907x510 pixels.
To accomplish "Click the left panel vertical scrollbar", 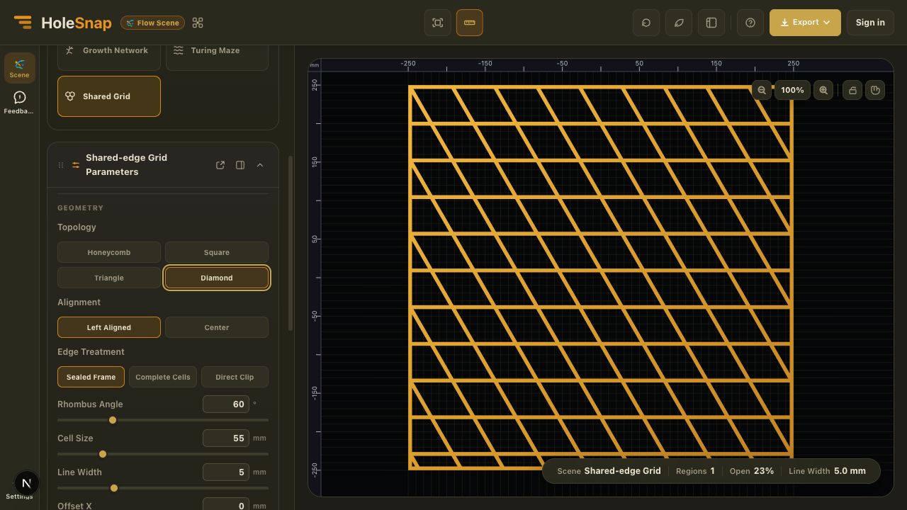I will coord(290,243).
